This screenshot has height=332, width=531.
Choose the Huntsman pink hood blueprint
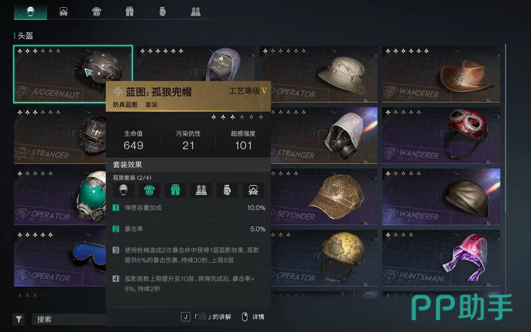441,258
